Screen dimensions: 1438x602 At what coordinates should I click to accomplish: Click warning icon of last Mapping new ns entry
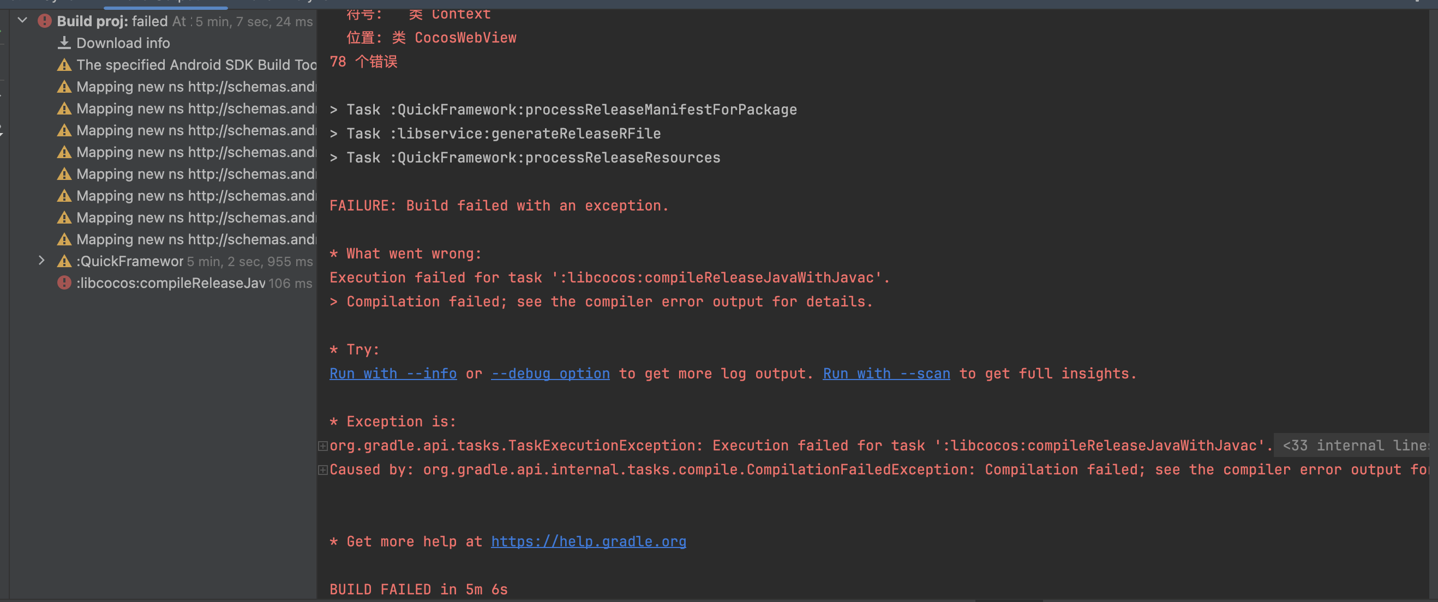64,239
